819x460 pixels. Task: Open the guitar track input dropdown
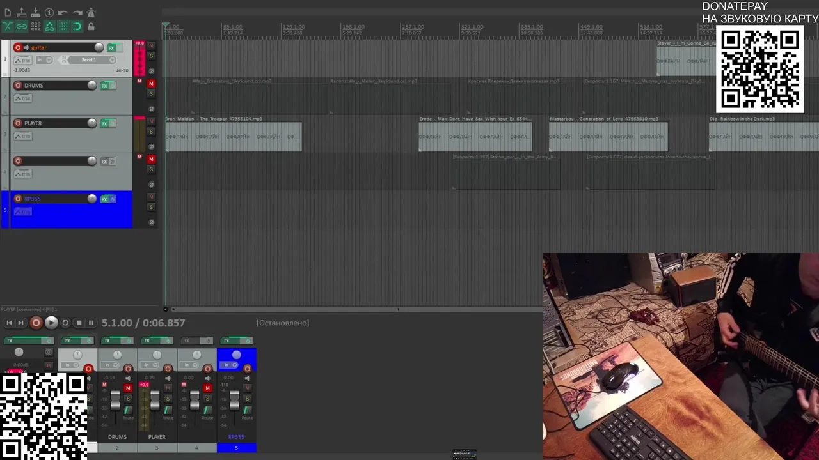pos(44,60)
